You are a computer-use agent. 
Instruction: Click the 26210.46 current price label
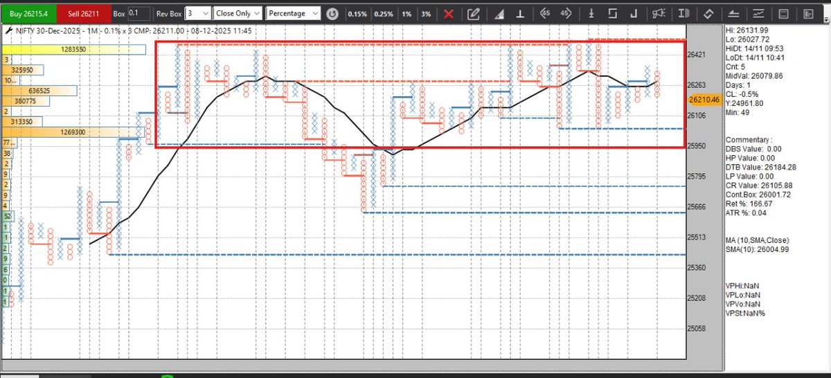click(x=705, y=100)
